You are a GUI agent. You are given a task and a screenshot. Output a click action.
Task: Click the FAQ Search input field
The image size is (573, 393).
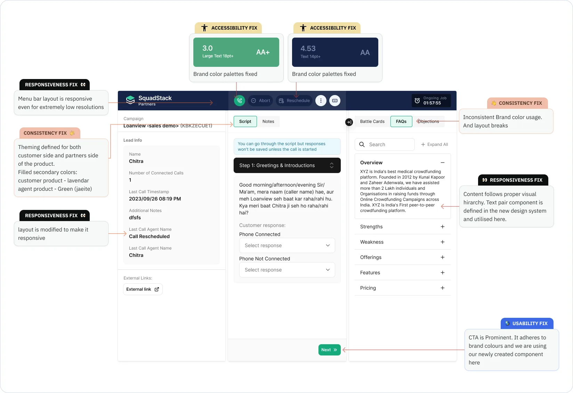(385, 144)
